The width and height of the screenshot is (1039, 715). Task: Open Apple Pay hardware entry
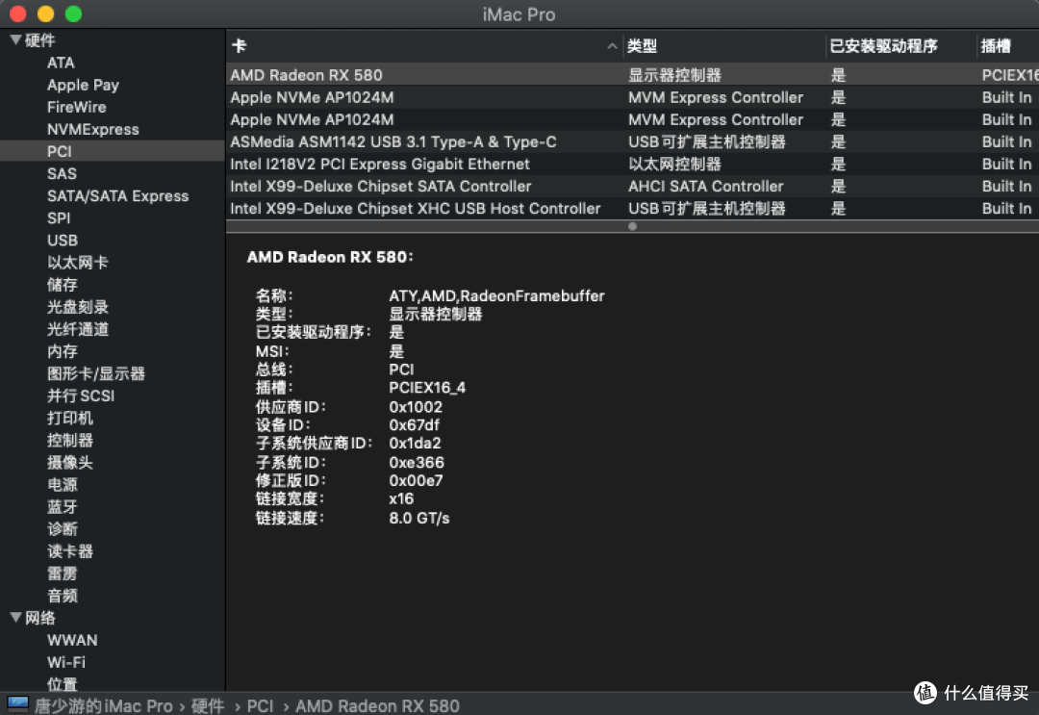tap(83, 85)
